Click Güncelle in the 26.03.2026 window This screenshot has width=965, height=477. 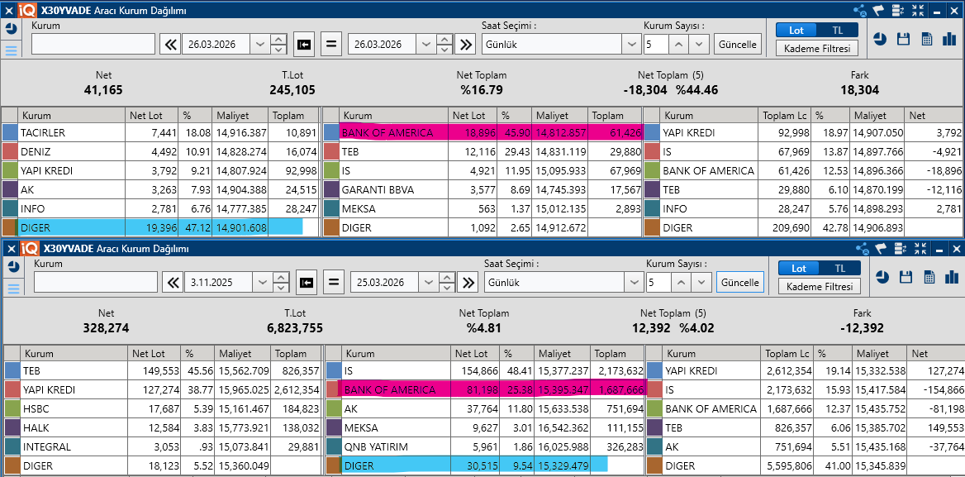coord(738,45)
